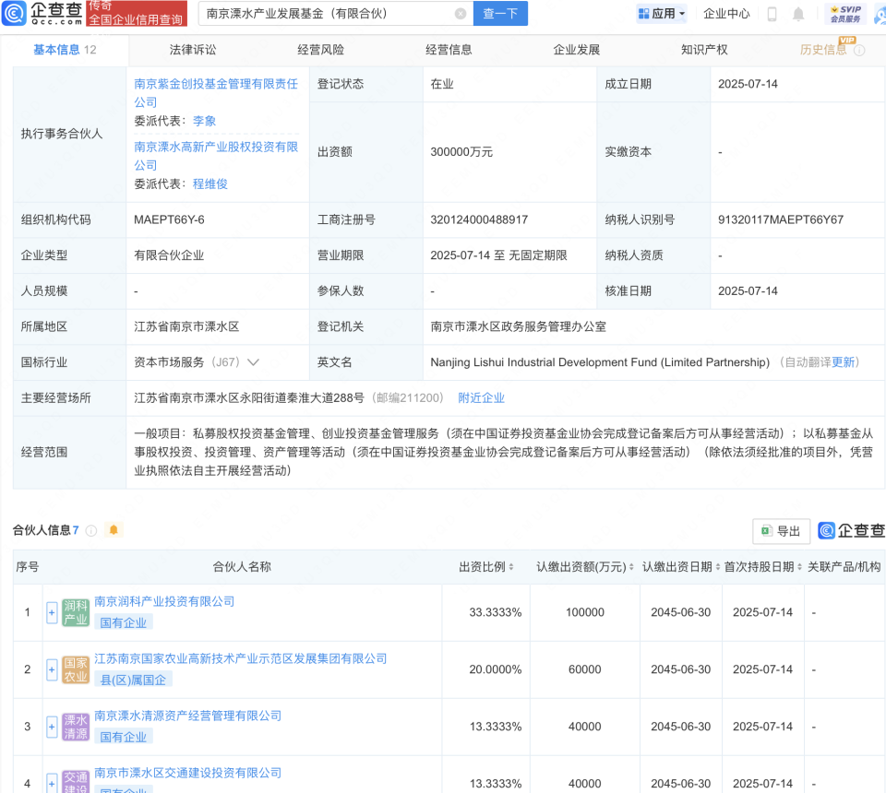Viewport: 886px width, 793px height.
Task: Switch to 经营风险 tab
Action: click(320, 50)
